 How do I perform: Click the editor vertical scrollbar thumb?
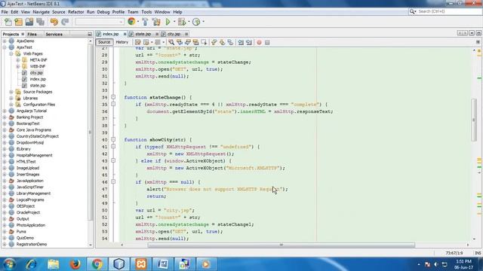click(474, 120)
